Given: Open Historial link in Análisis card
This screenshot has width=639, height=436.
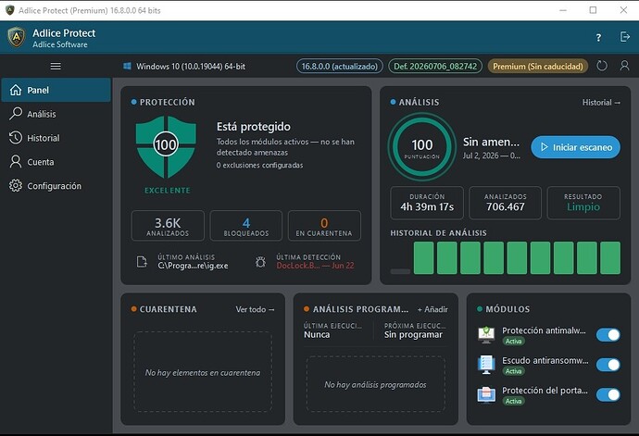Looking at the screenshot, I should 601,102.
